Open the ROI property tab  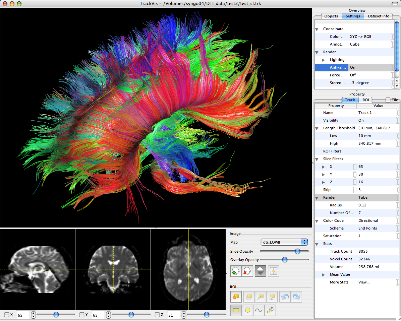pyautogui.click(x=366, y=100)
